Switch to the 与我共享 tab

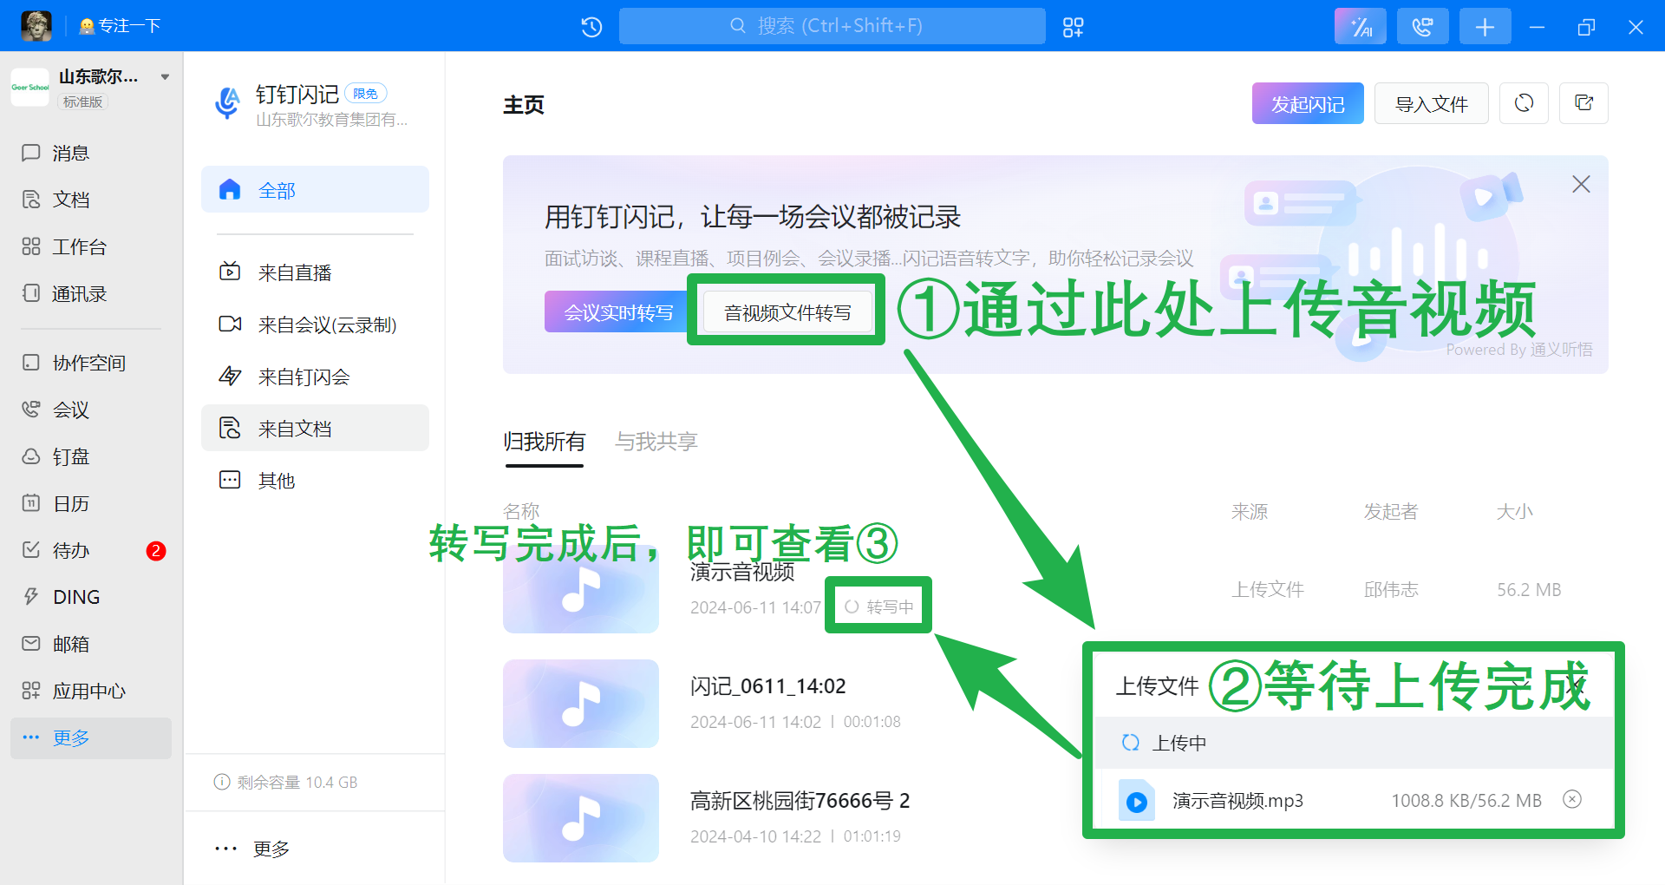click(656, 442)
